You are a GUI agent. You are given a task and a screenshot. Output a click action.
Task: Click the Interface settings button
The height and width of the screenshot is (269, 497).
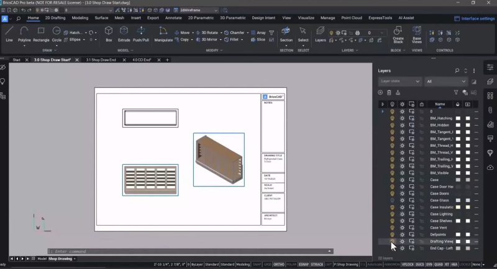(x=475, y=19)
